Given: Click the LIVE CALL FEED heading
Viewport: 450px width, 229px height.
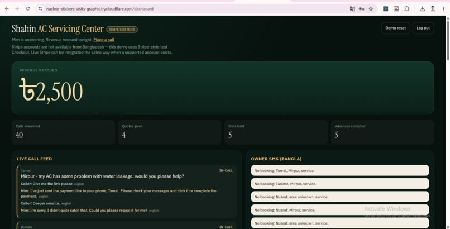Looking at the screenshot, I should click(x=34, y=159).
